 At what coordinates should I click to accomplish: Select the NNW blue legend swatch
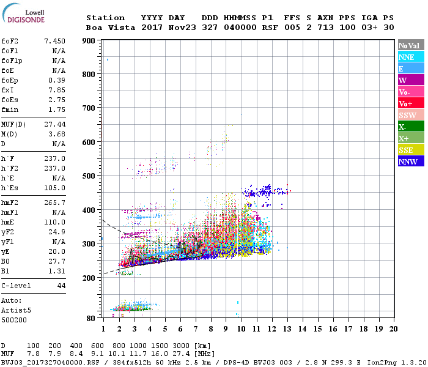[411, 161]
